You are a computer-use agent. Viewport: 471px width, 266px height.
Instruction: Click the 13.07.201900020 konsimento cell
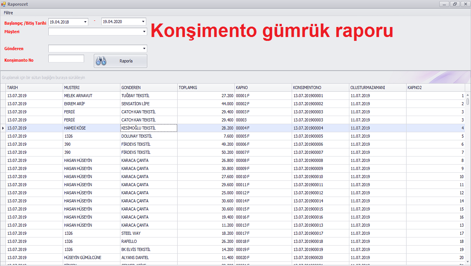[320, 258]
